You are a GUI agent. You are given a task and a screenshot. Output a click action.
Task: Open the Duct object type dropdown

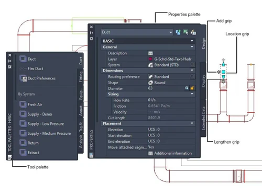137,32
